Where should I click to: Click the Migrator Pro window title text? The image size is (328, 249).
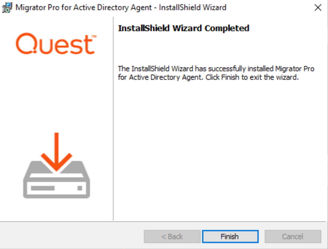coord(121,7)
